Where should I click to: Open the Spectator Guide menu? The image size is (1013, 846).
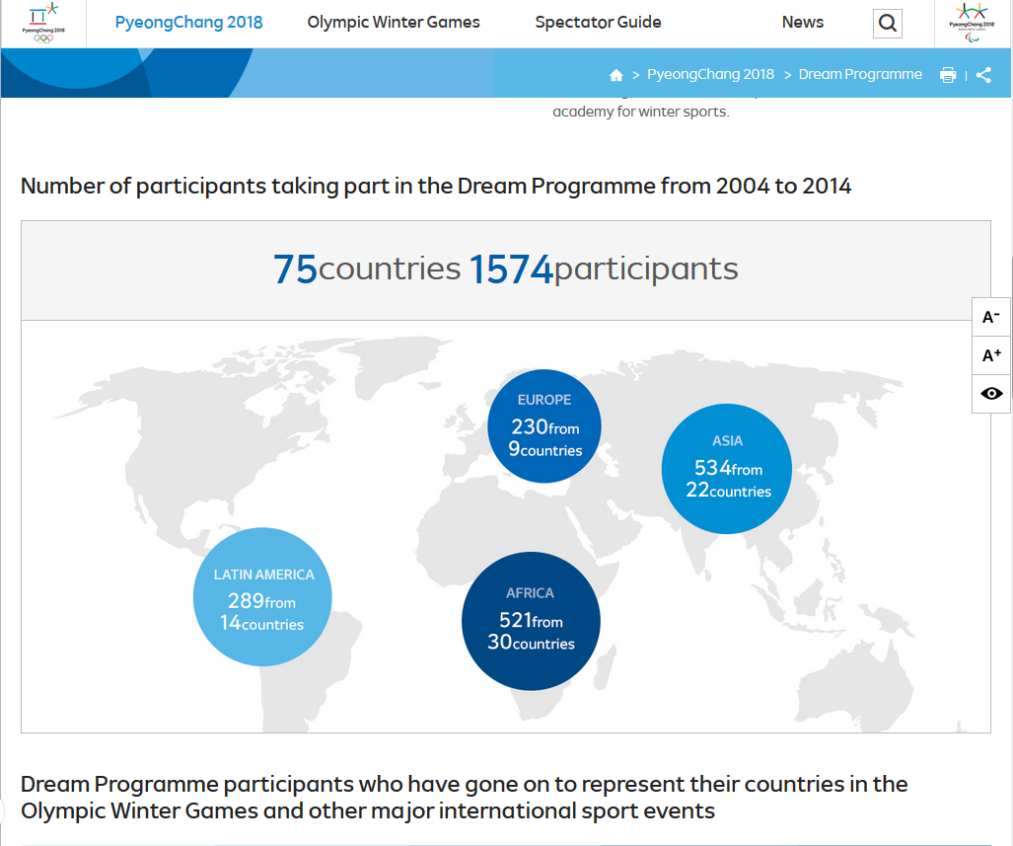click(599, 22)
